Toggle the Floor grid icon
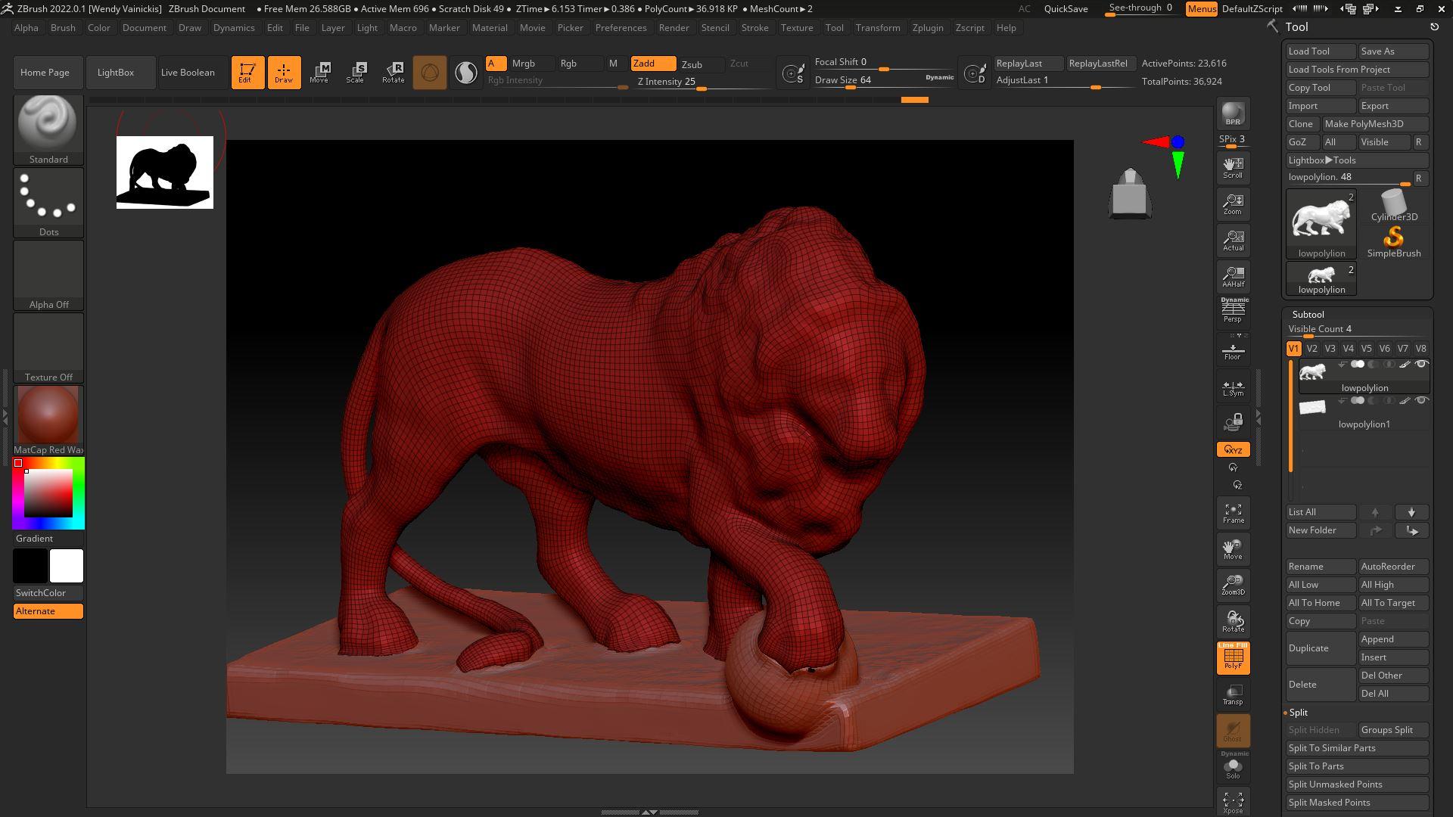This screenshot has width=1453, height=817. coord(1233,352)
